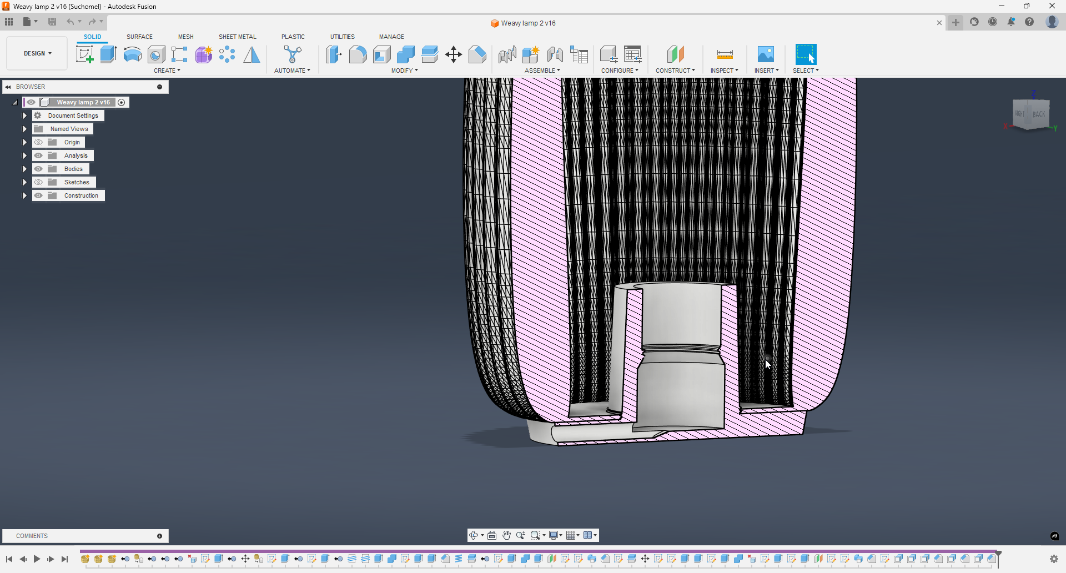Select the Fillet tool
The height and width of the screenshot is (573, 1066).
click(358, 54)
